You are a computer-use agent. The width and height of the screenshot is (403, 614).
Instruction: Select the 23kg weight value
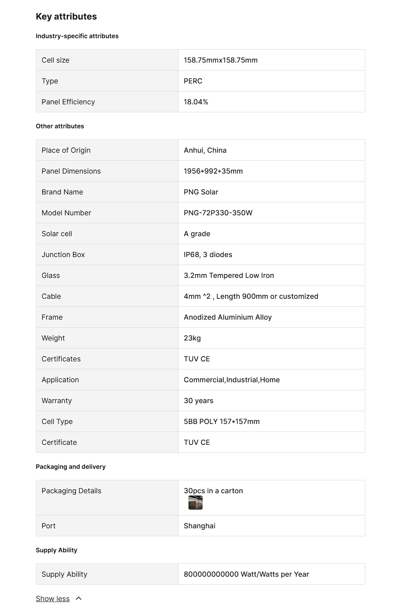pyautogui.click(x=192, y=338)
